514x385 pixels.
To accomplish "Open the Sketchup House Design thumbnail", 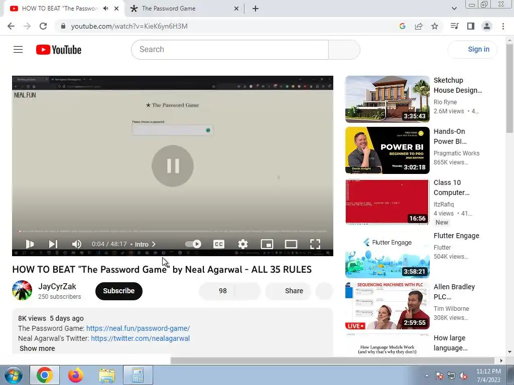I will click(x=387, y=99).
